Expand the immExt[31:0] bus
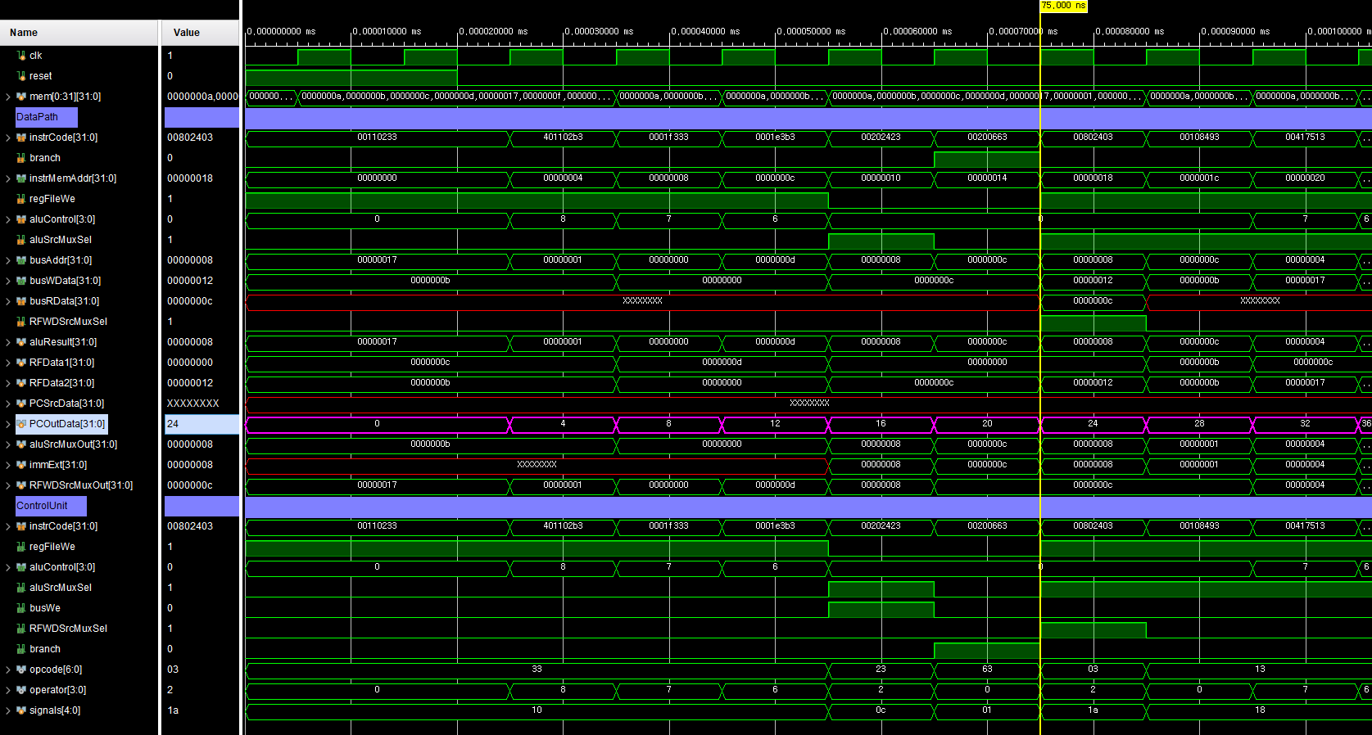The height and width of the screenshot is (735, 1372). tap(8, 465)
